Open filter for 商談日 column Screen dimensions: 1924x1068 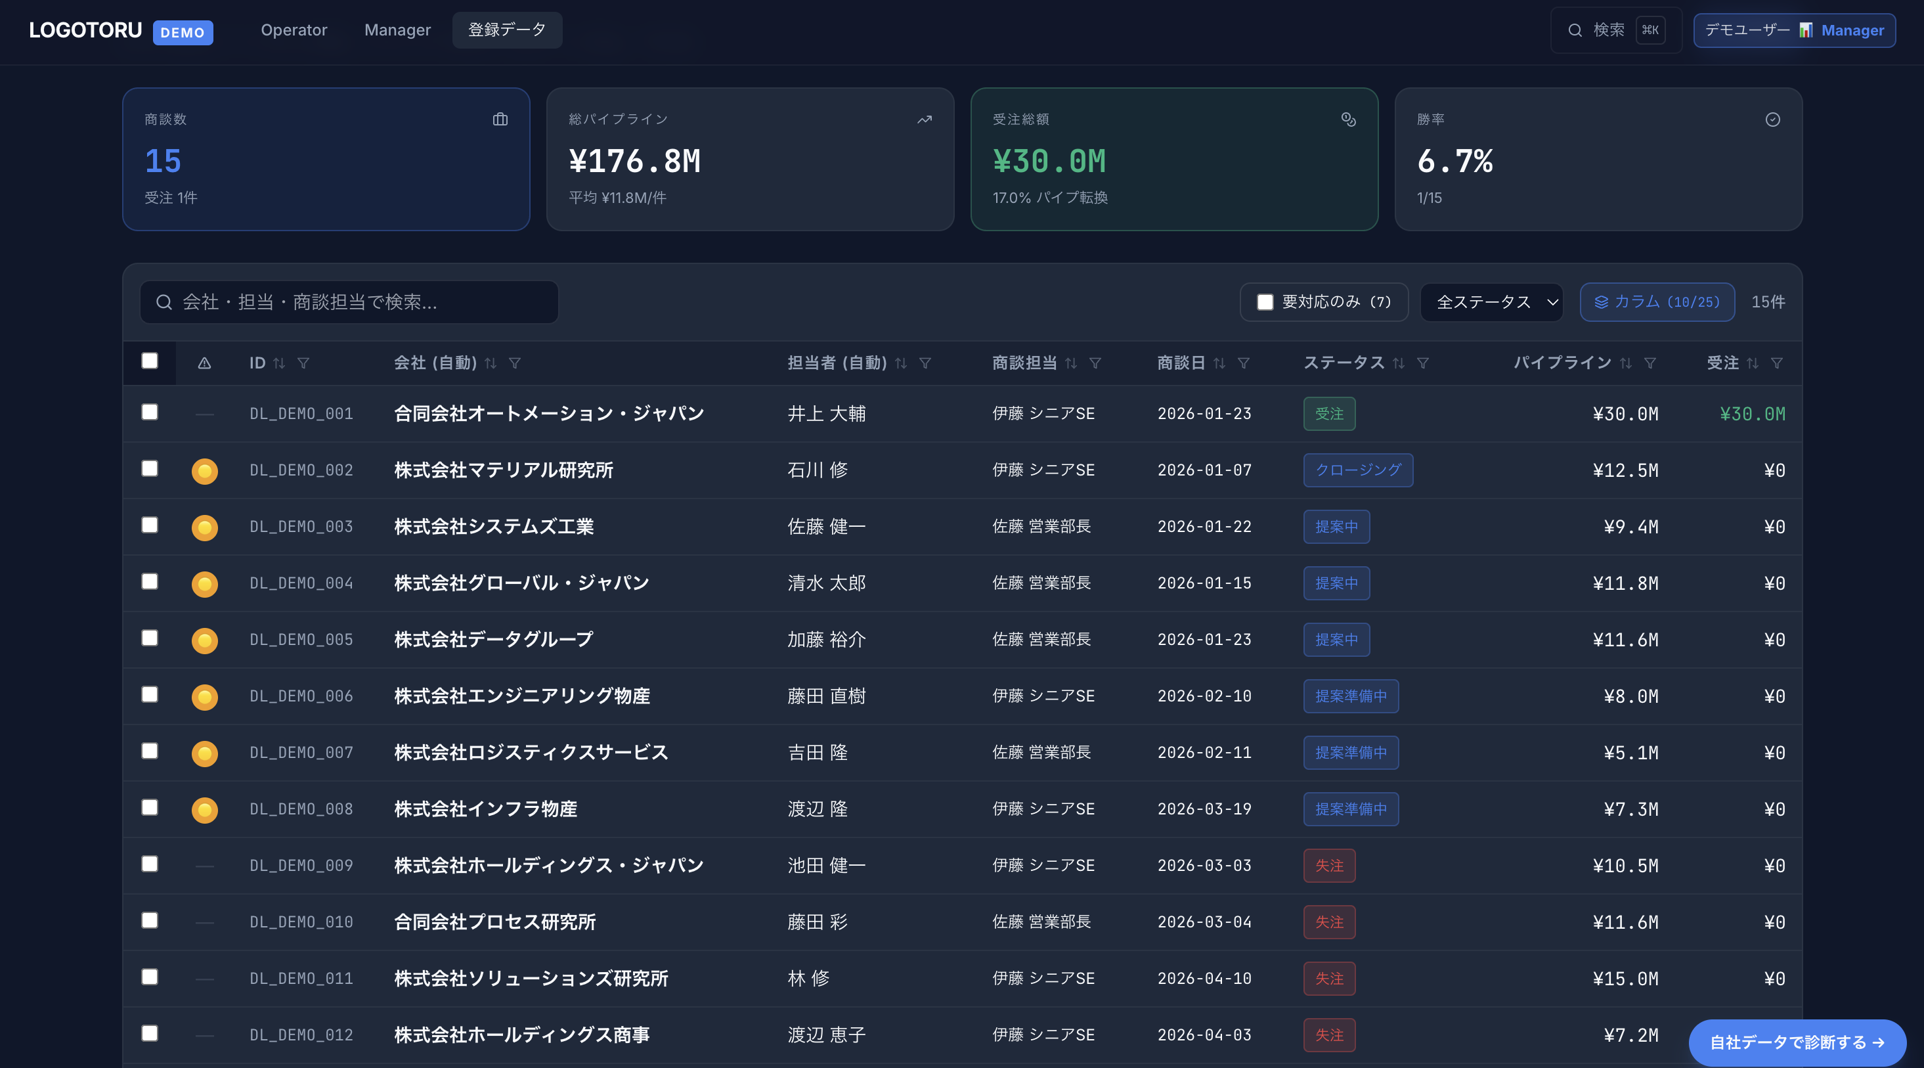click(x=1244, y=363)
